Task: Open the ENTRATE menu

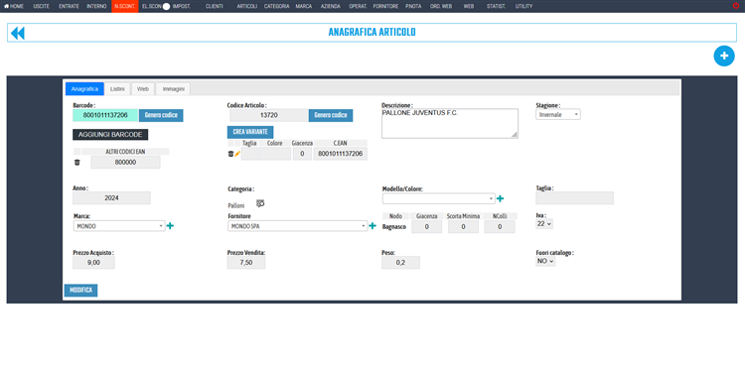Action: tap(69, 6)
